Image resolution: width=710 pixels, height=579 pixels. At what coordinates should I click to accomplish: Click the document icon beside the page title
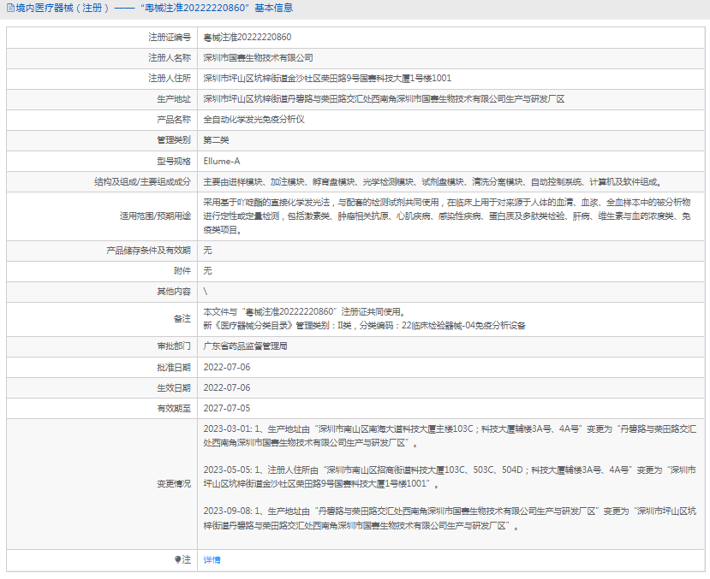10,9
